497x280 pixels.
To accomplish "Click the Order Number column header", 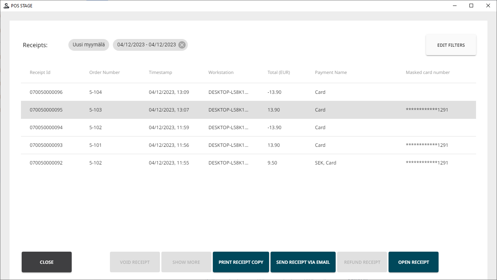I will point(104,72).
